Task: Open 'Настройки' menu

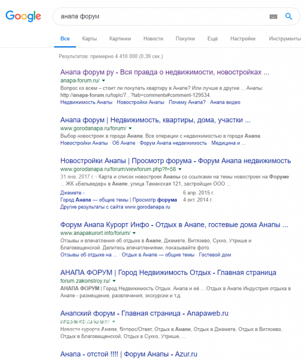Action: [243, 38]
